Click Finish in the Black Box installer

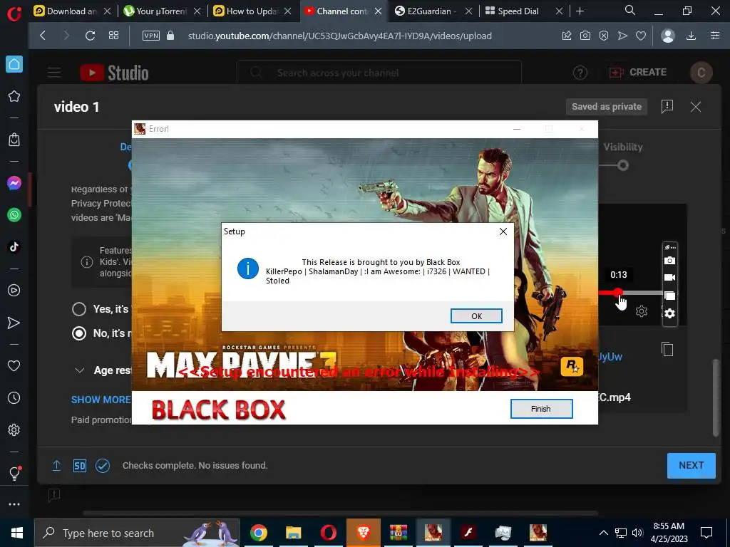coord(541,409)
